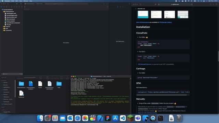Click the Safari share icon

(210, 4)
